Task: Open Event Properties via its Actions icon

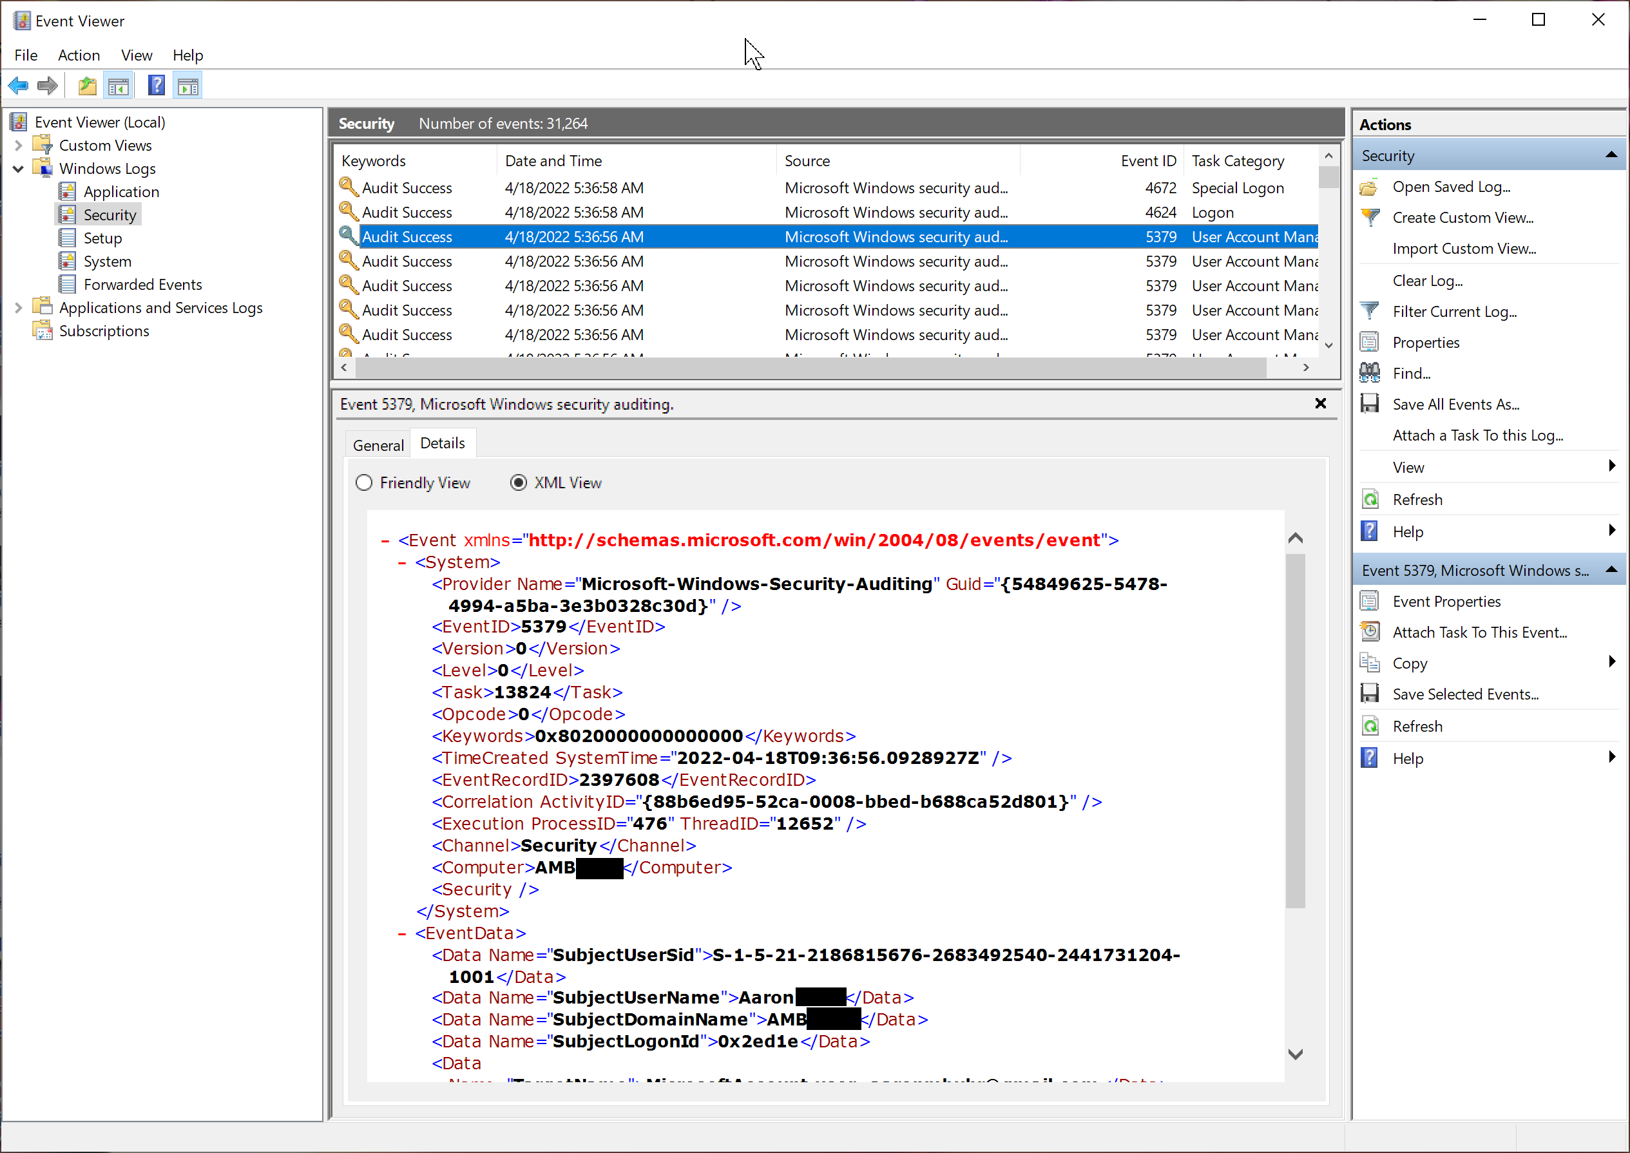Action: point(1370,600)
